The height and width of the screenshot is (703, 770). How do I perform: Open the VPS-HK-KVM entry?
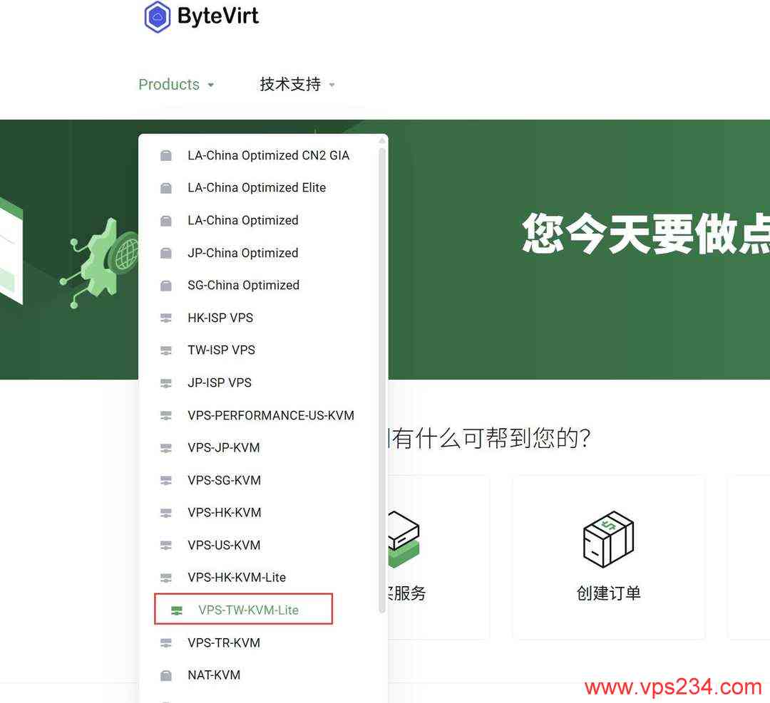[224, 513]
